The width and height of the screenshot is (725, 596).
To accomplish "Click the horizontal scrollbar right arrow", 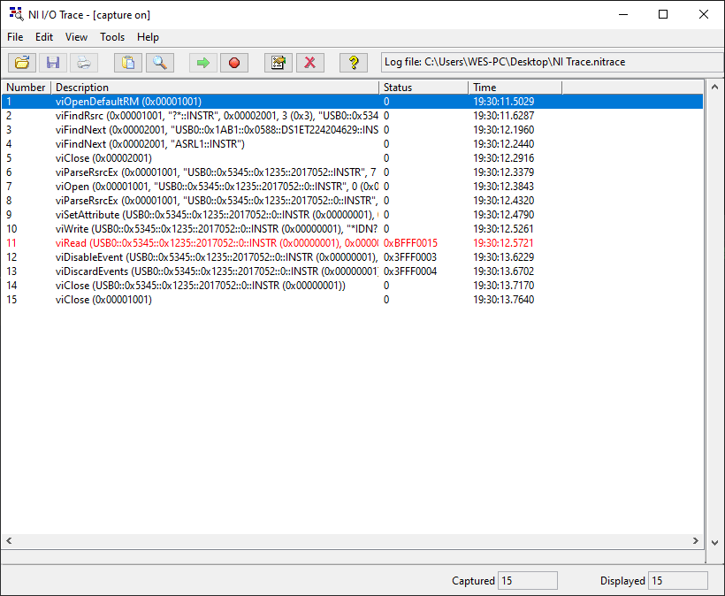I will [x=696, y=540].
